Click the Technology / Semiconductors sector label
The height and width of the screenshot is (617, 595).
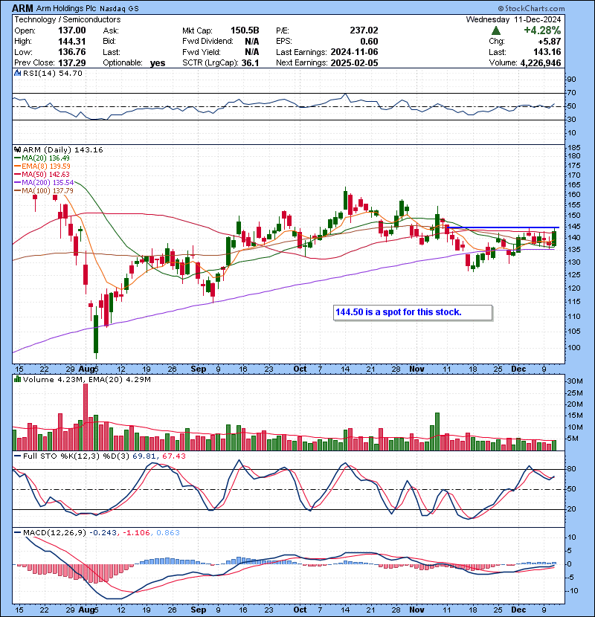(68, 19)
